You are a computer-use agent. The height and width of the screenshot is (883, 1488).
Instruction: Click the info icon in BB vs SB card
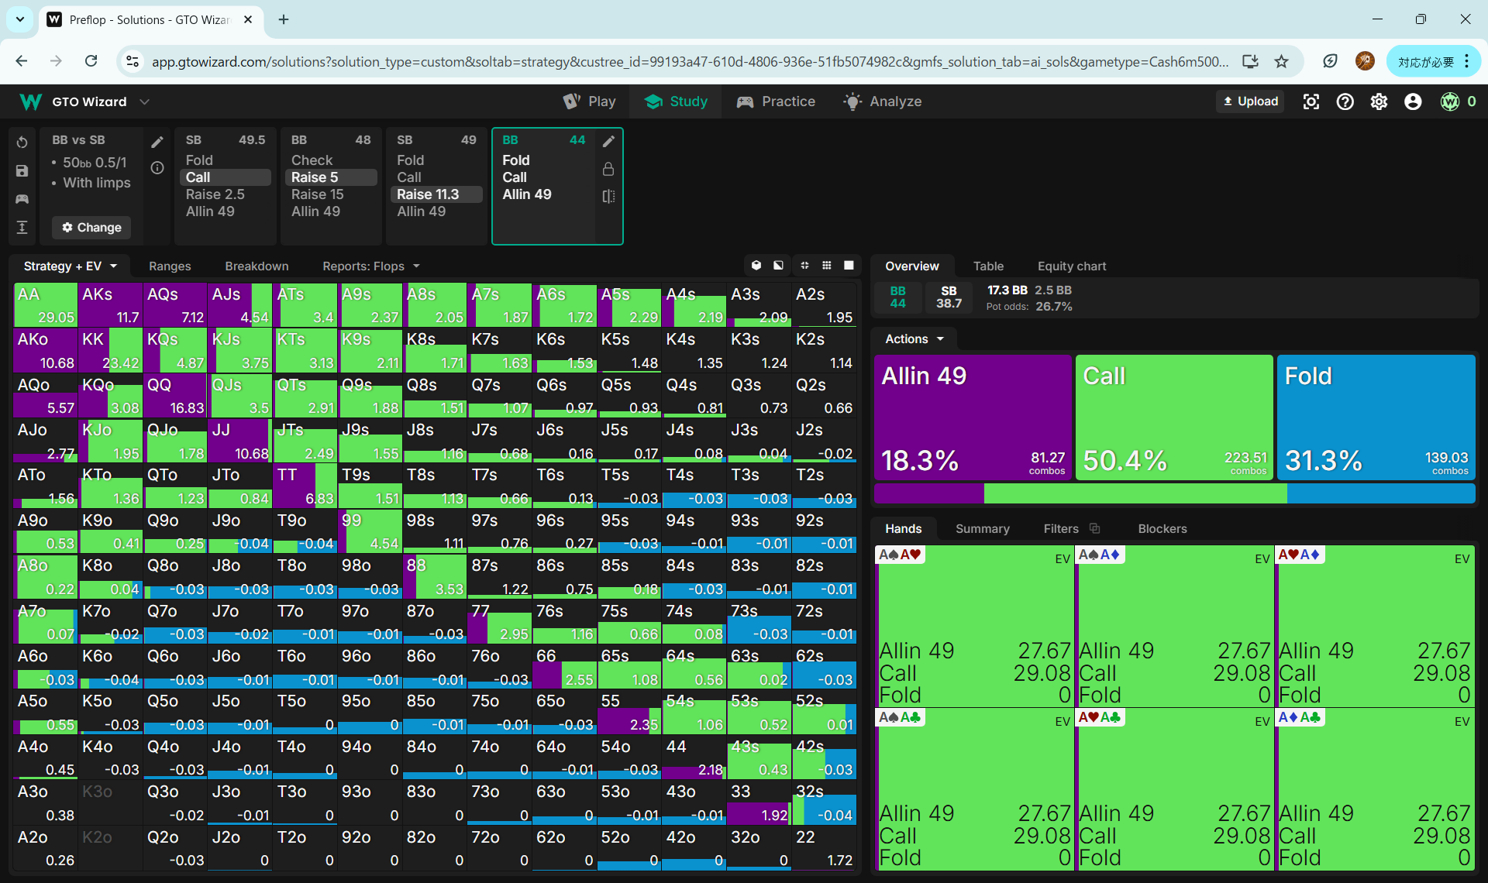[157, 167]
